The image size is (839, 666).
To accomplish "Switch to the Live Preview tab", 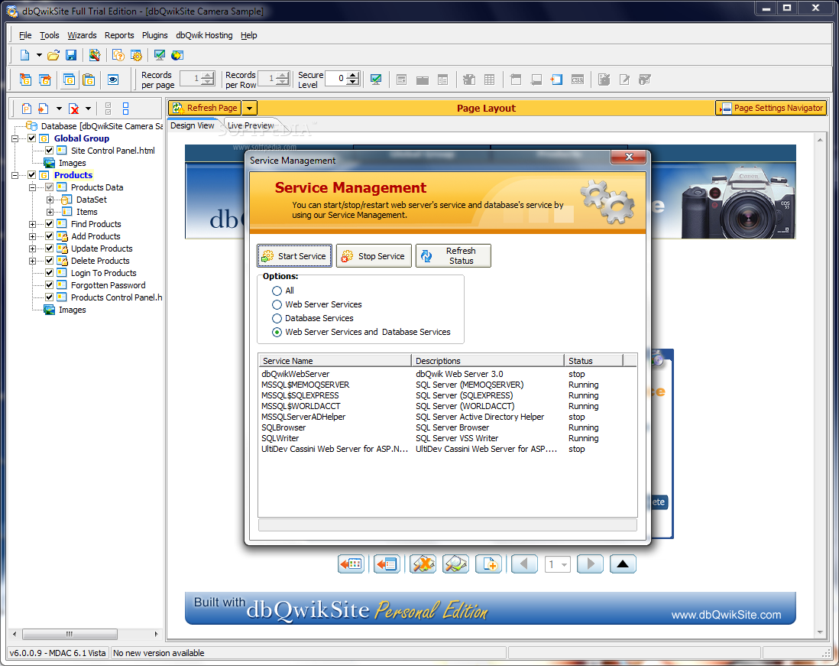I will (251, 125).
